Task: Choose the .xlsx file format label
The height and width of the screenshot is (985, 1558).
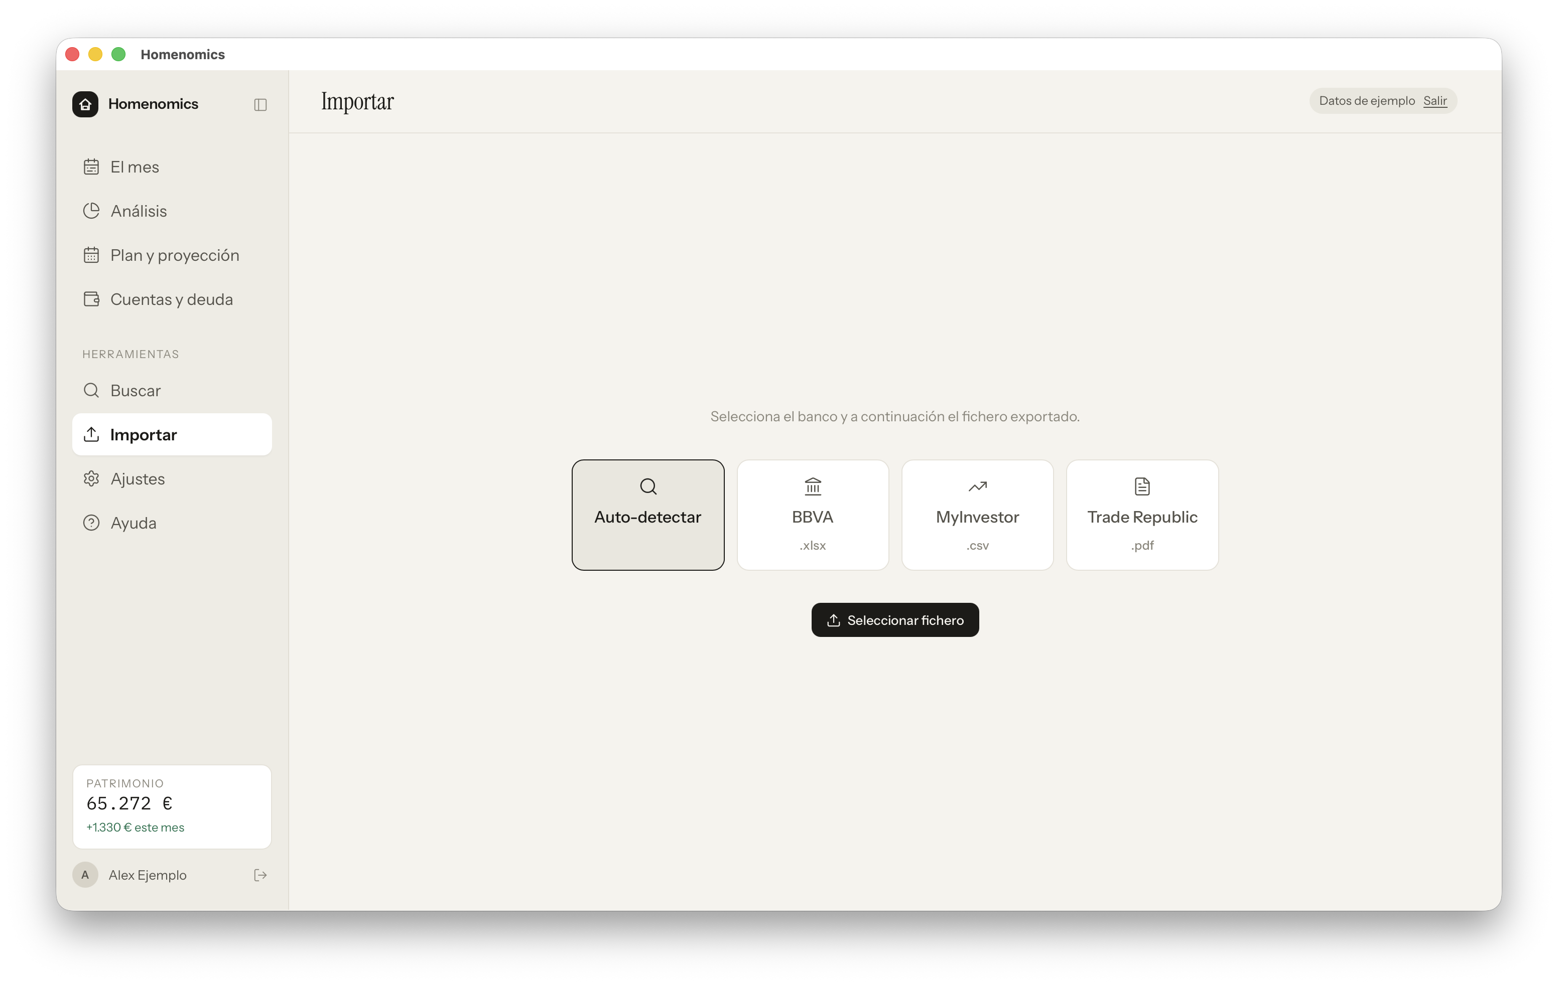Action: 813,546
